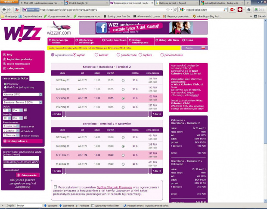
Task: Open the Z: Katowice (KTW) dropdown
Action: pos(23,94)
